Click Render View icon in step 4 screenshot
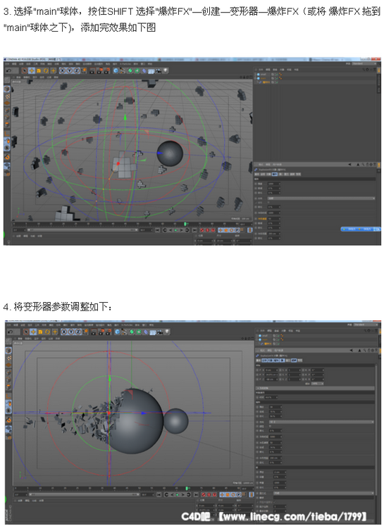 point(94,332)
